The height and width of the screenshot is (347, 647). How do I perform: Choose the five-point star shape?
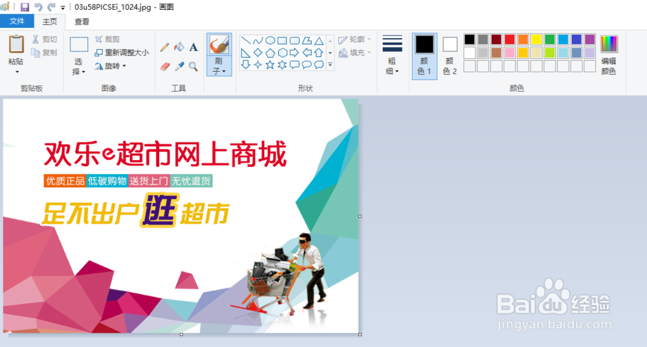[270, 65]
